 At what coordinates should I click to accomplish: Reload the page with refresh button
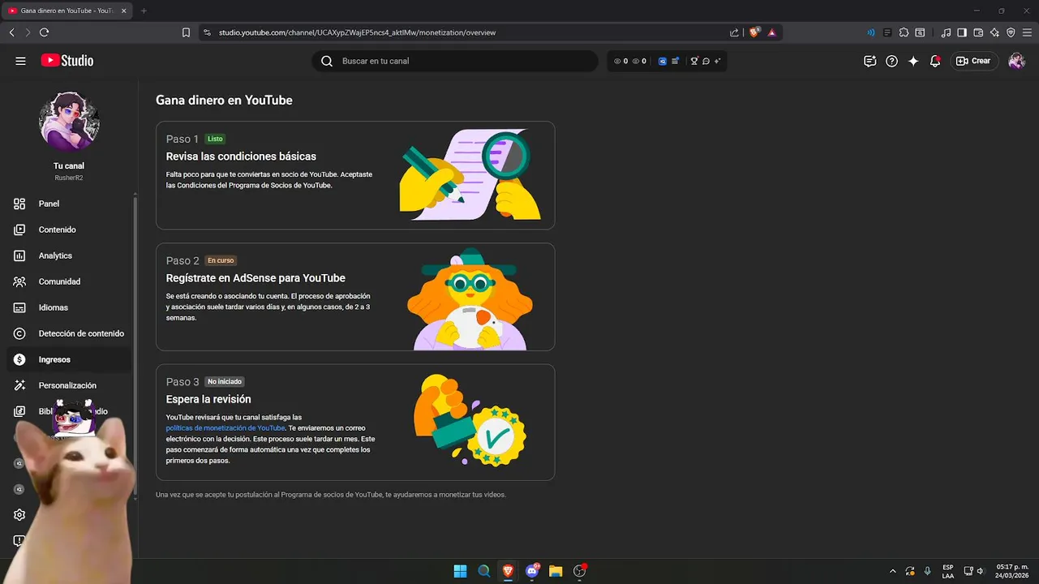[x=44, y=32]
